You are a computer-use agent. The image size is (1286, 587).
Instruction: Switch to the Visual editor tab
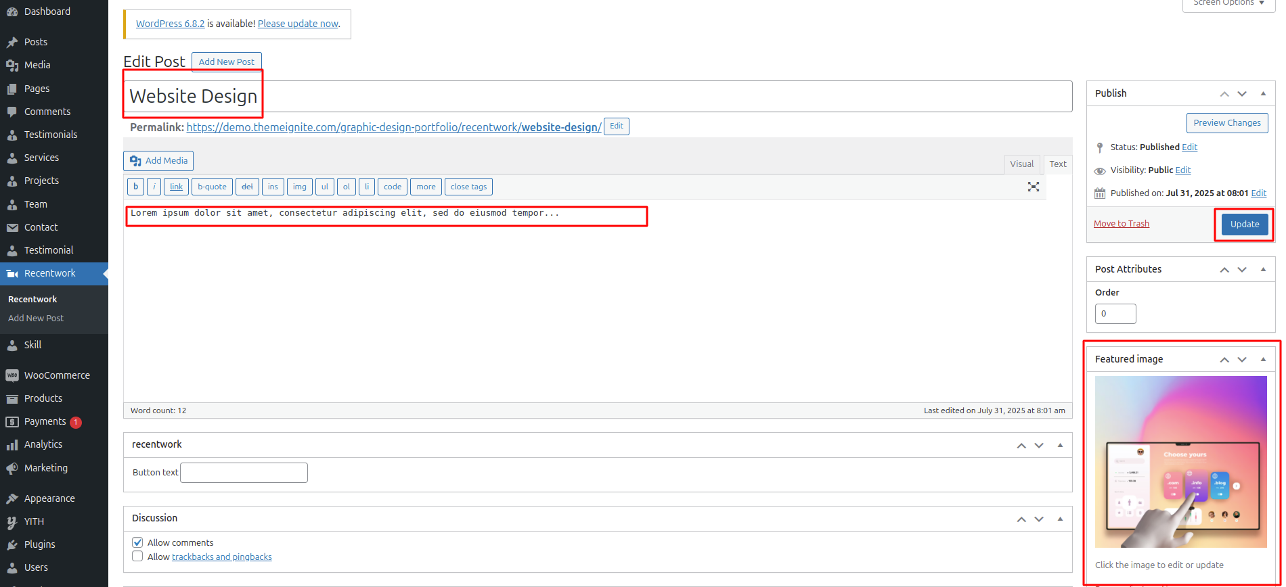coord(1021,164)
